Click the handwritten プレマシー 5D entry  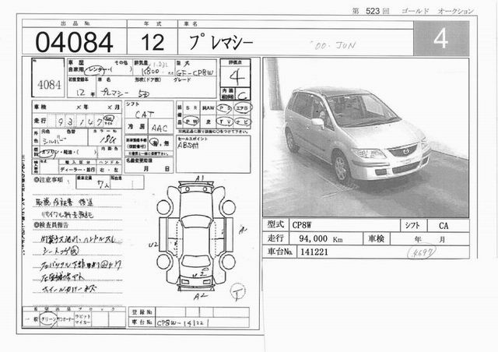coord(124,93)
